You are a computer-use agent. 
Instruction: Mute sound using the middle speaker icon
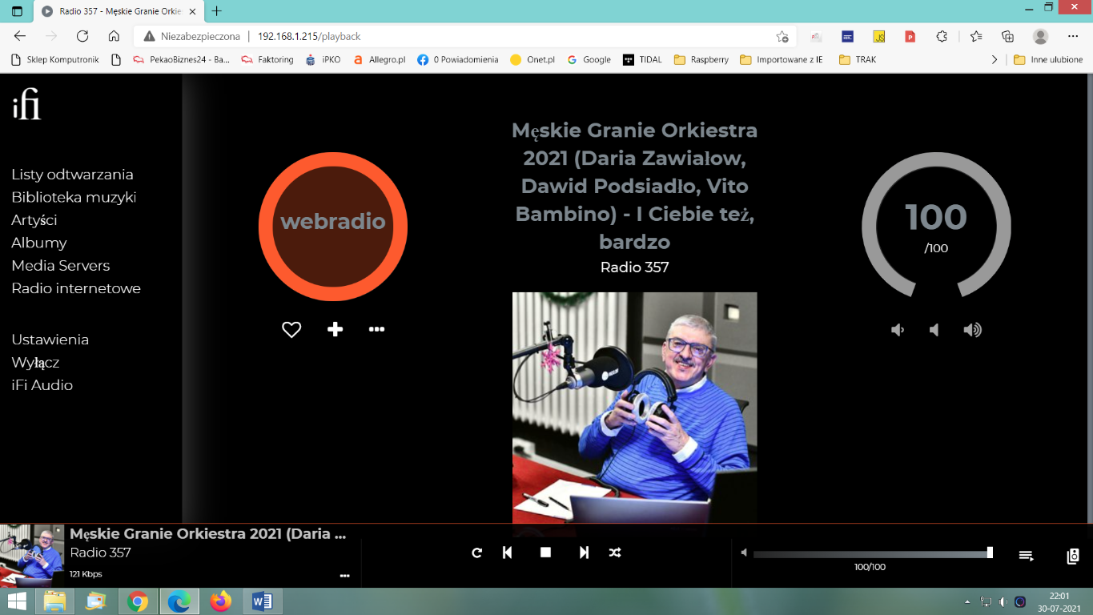934,330
